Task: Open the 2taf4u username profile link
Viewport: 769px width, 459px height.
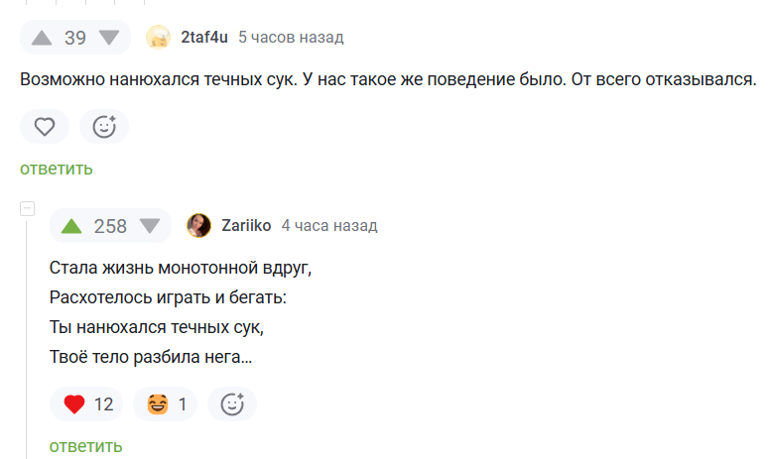Action: pos(204,38)
